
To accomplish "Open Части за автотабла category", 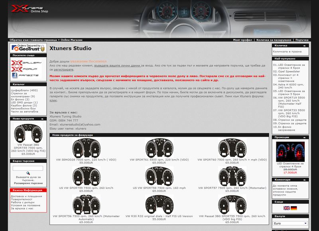I will [x=24, y=112].
